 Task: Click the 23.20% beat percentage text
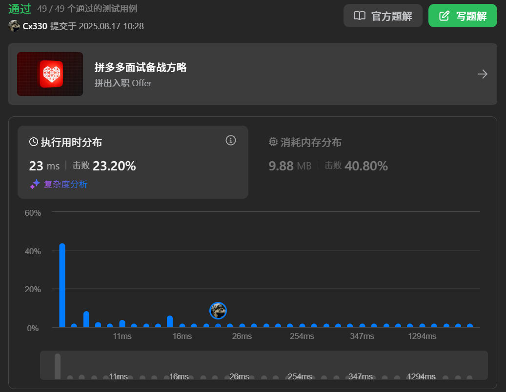coord(114,166)
